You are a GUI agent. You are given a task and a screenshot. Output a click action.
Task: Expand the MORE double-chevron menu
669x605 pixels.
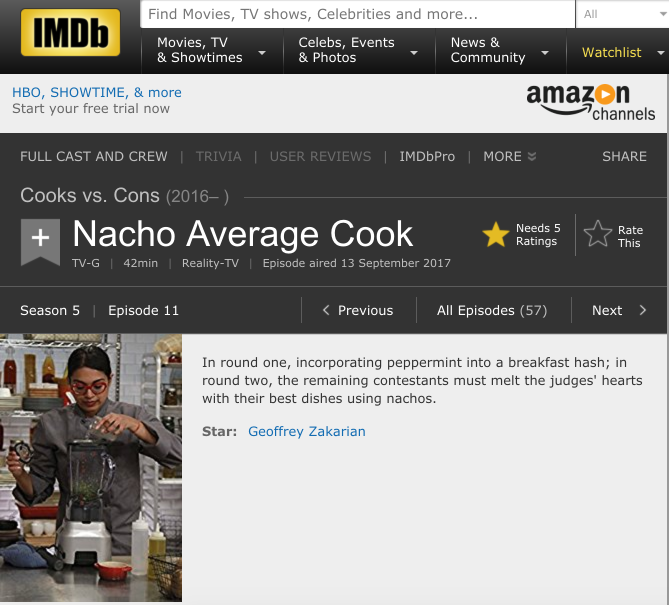[532, 156]
